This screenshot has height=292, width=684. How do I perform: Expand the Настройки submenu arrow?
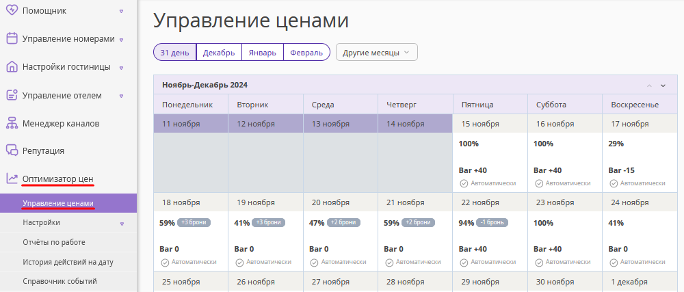[x=122, y=224]
